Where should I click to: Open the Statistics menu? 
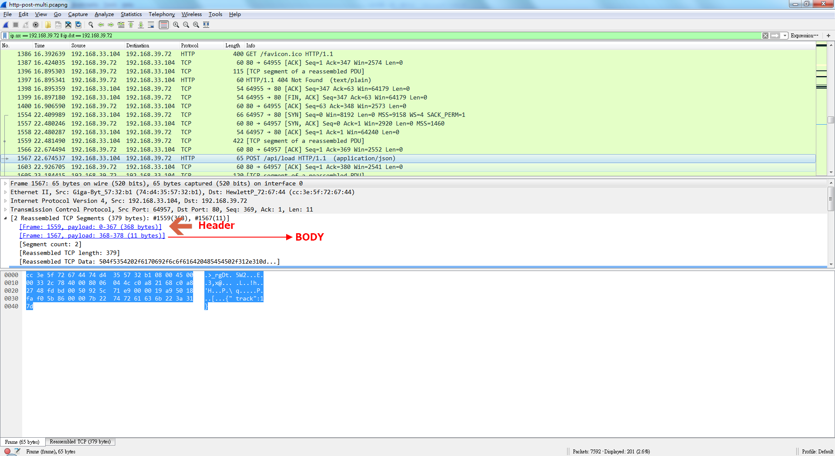[131, 14]
